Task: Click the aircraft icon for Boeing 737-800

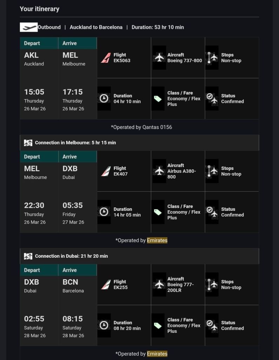Action: 159,58
